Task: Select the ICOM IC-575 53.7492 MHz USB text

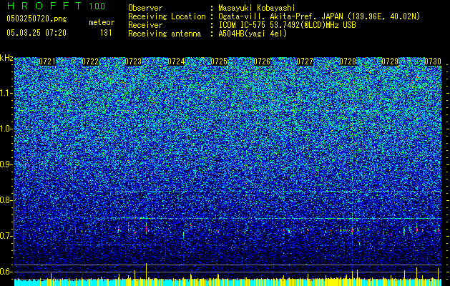Action: [x=287, y=25]
